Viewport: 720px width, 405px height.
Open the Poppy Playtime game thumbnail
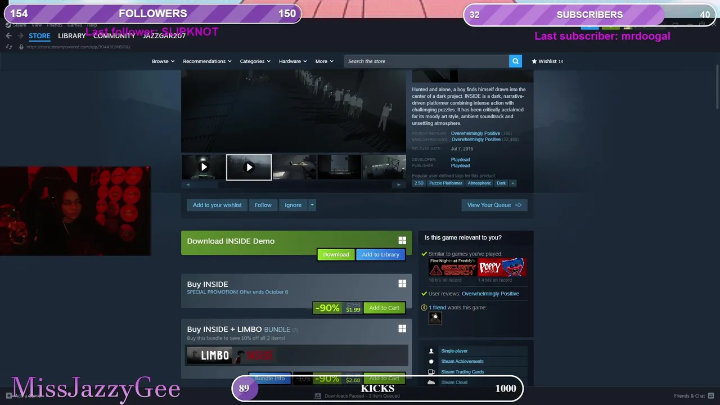coord(502,267)
